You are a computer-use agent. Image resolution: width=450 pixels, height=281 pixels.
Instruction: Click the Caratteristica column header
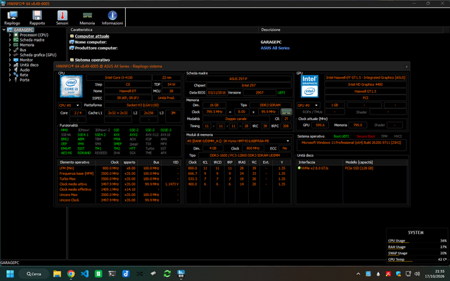coord(163,30)
